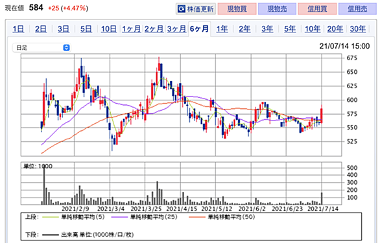The image size is (380, 243).
Task: Click the 675 price axis label
Action: click(x=352, y=58)
